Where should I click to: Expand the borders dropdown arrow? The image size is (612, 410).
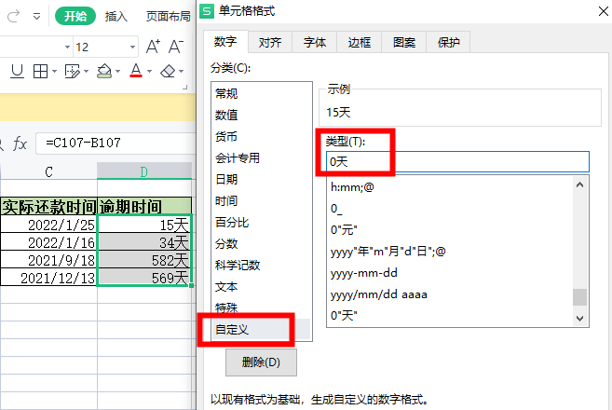[54, 71]
